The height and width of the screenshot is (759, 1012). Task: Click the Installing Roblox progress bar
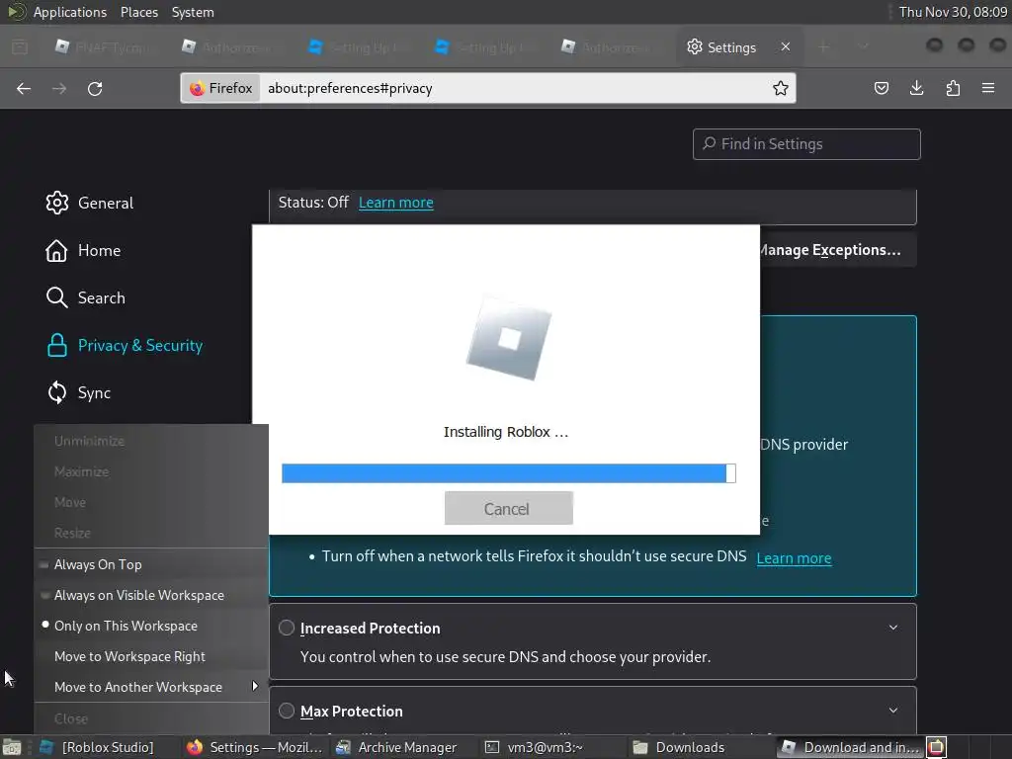pyautogui.click(x=509, y=473)
